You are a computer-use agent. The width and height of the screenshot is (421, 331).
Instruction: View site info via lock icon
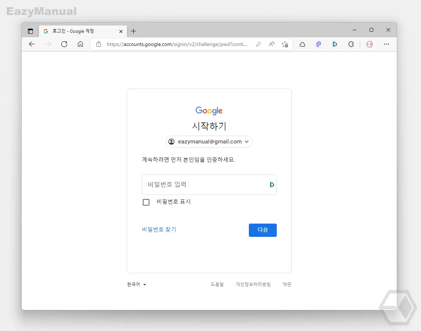point(98,44)
